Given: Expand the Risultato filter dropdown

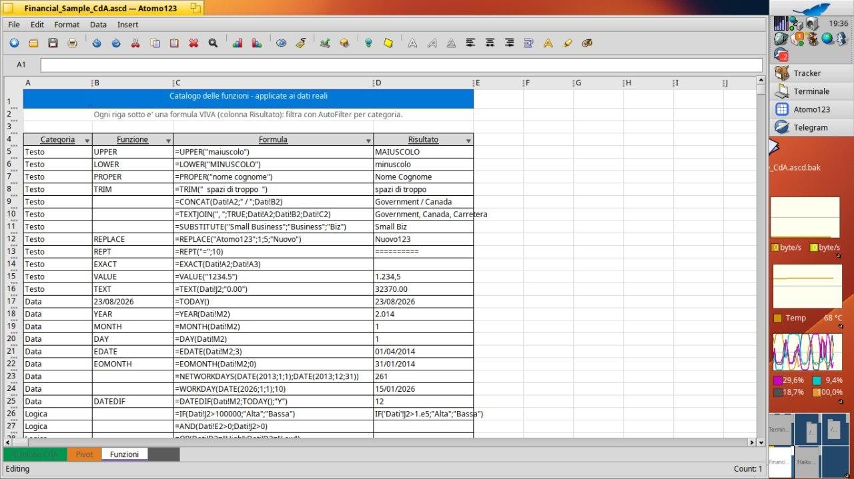Looking at the screenshot, I should coord(468,141).
